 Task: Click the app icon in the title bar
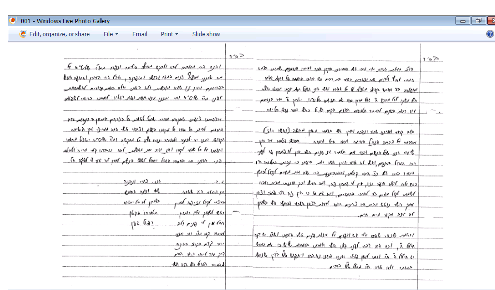point(13,21)
